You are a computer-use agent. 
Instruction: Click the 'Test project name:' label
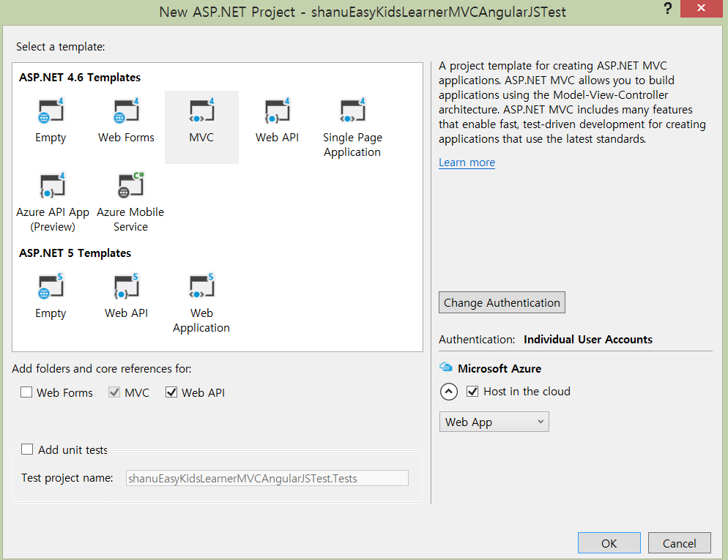tap(67, 478)
